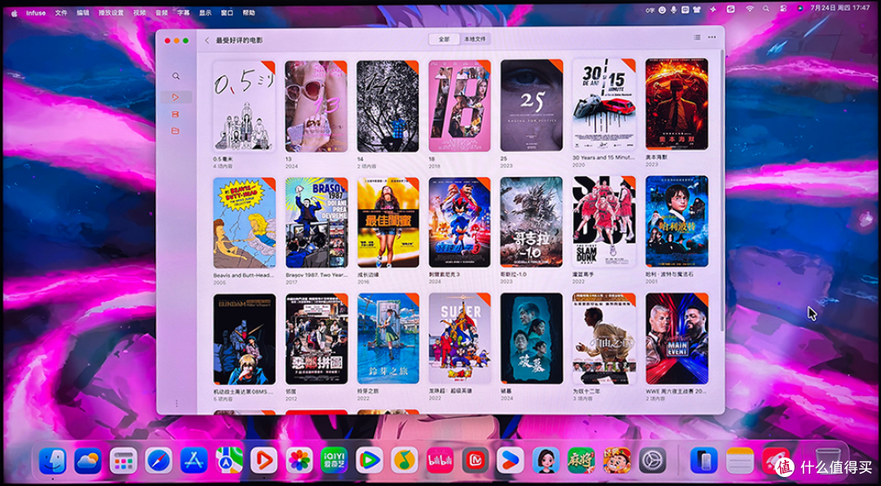
Task: Launch bilibili from the Dock
Action: [x=440, y=462]
